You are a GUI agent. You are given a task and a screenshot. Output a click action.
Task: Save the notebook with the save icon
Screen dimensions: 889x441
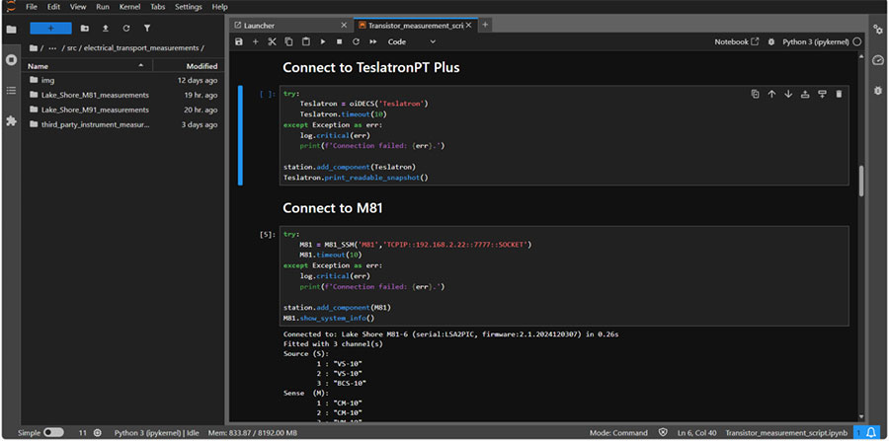pos(239,42)
